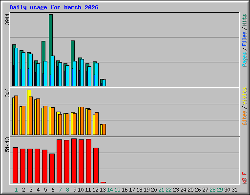250x195 pixels.
Task: Click day 11 on the x-axis
Action: 88,190
